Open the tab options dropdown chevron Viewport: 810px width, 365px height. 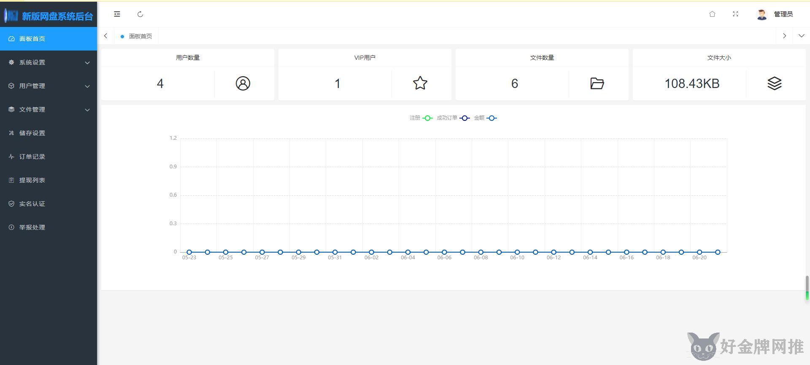click(x=801, y=36)
